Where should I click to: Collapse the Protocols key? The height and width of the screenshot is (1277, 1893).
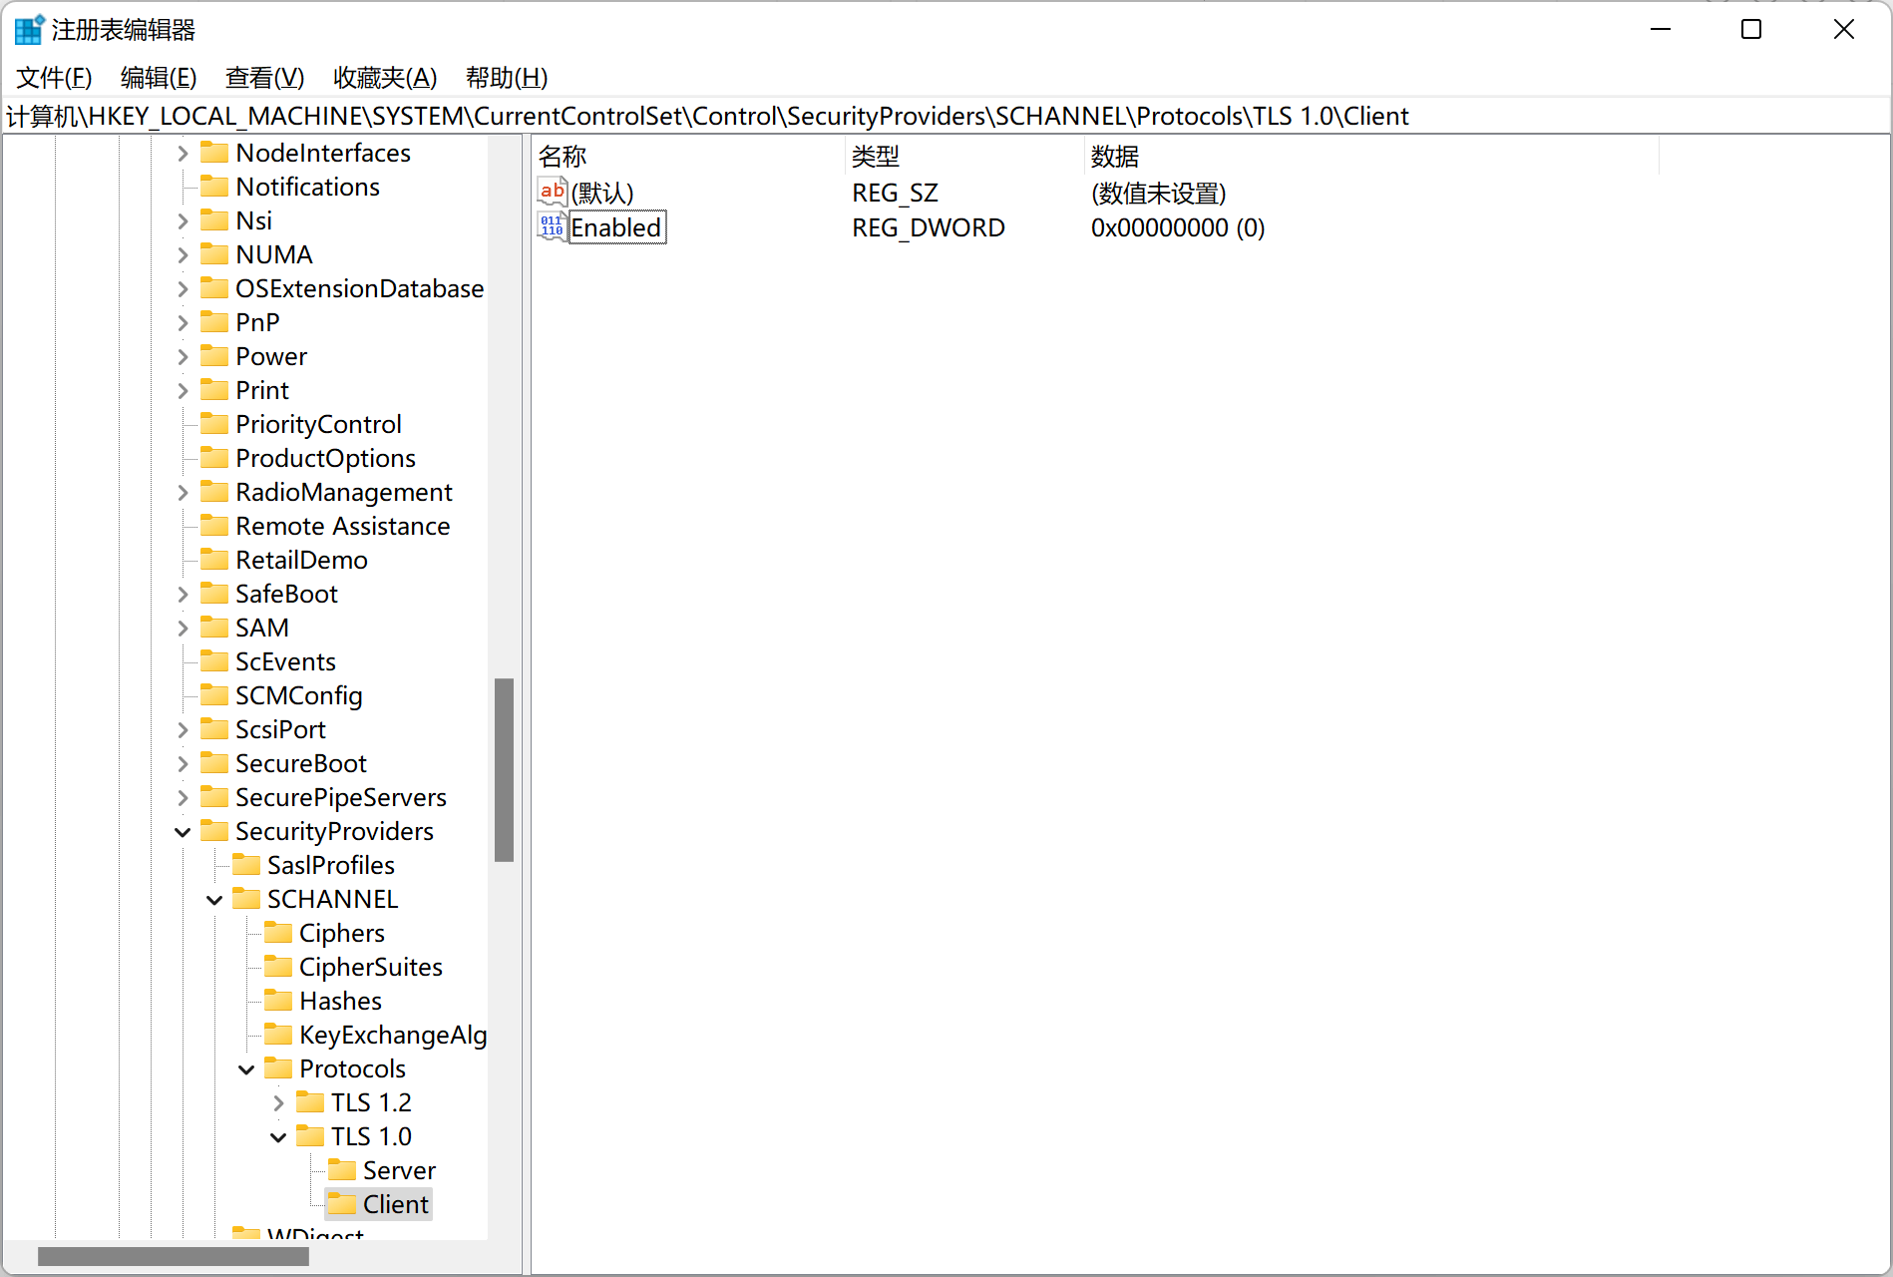click(246, 1068)
